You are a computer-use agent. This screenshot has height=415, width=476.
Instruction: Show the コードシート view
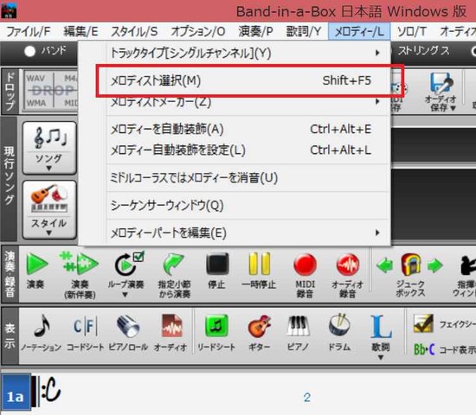[85, 333]
